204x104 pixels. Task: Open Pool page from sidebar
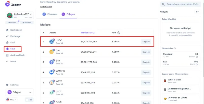[12, 42]
